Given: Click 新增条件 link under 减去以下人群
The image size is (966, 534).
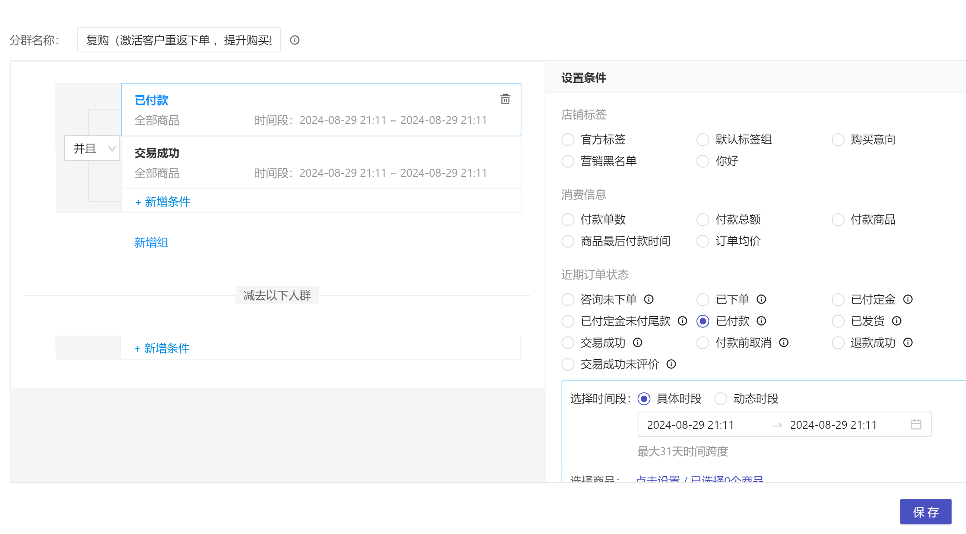Looking at the screenshot, I should click(x=162, y=348).
